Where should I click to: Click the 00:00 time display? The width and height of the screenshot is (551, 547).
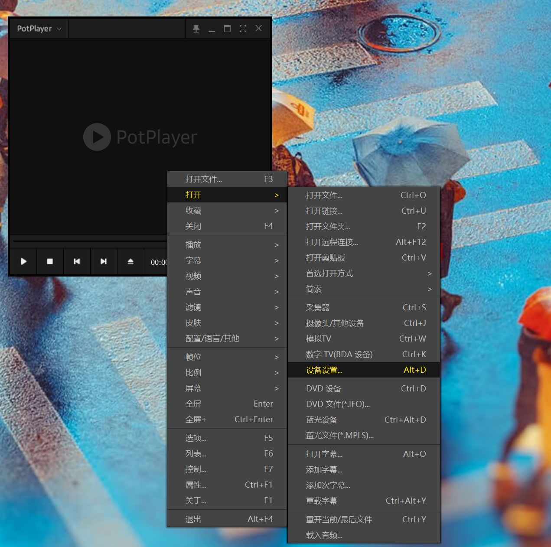(x=158, y=261)
